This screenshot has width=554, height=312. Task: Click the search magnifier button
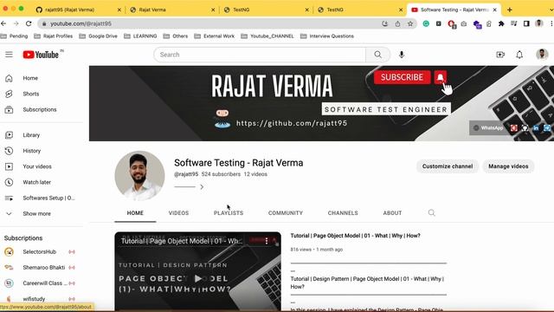377,55
